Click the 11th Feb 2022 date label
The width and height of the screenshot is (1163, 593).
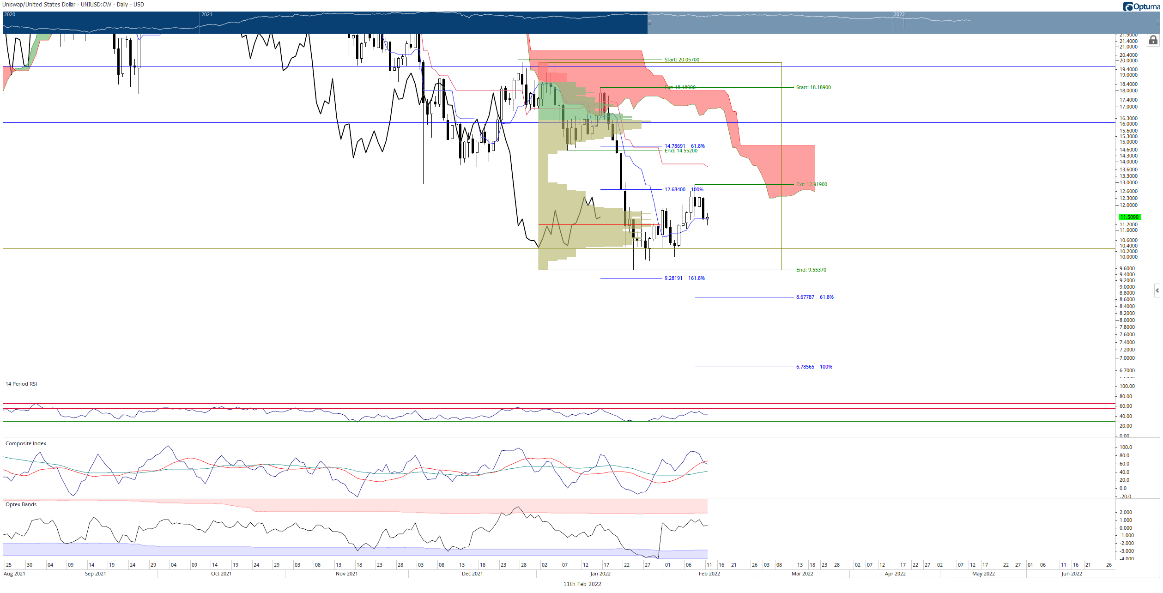582,584
